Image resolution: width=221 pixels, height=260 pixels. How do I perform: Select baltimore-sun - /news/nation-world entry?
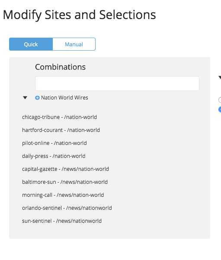[65, 182]
